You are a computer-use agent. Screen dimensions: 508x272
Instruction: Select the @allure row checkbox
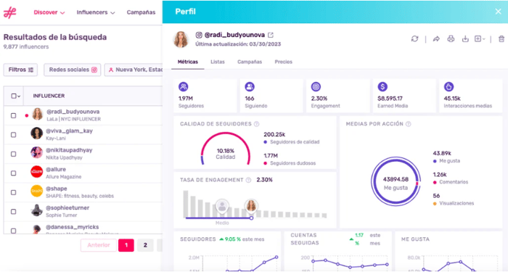point(13,173)
